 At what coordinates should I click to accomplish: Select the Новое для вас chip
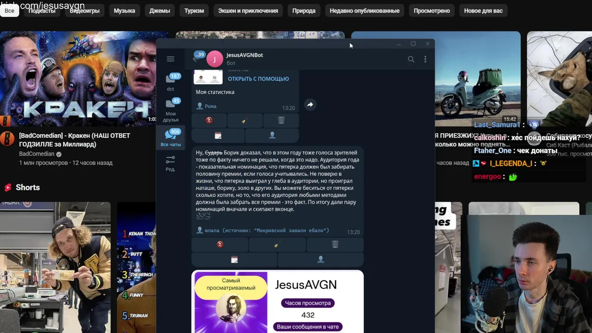pos(483,11)
